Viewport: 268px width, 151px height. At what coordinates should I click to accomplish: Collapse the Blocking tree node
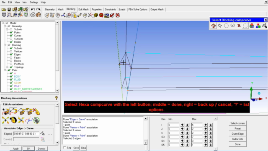pyautogui.click(x=5, y=45)
